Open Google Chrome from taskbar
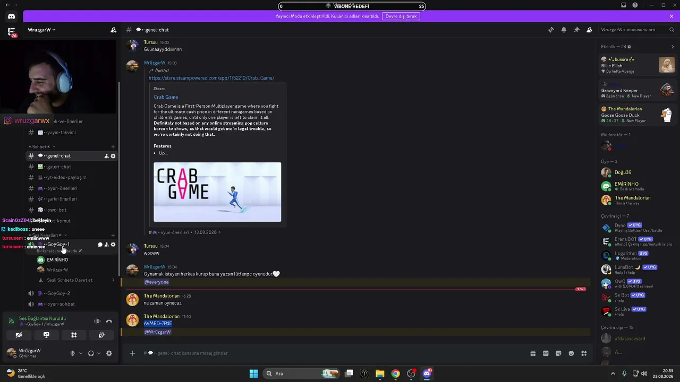Viewport: 680px width, 382px height. 395,374
